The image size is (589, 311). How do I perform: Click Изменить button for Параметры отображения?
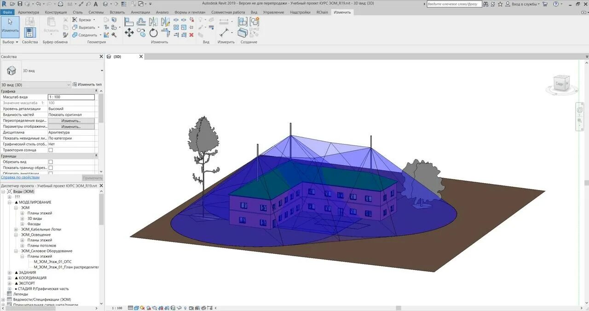71,127
